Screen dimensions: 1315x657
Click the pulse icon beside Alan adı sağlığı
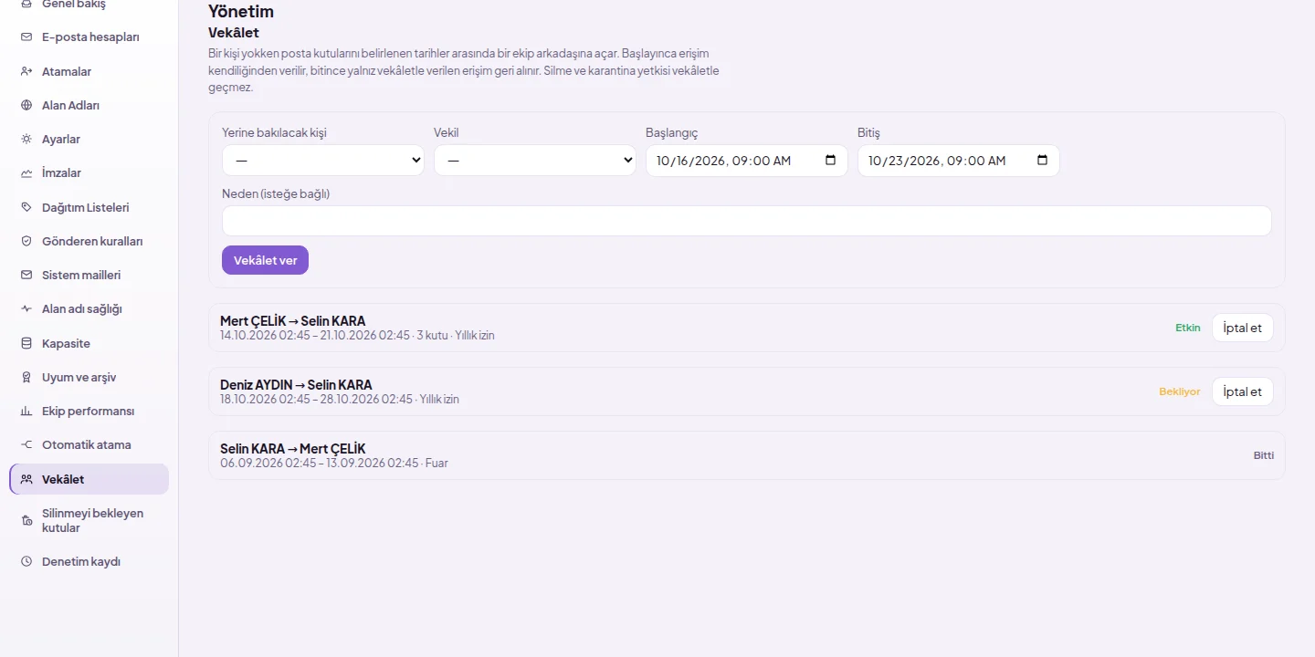pyautogui.click(x=26, y=309)
